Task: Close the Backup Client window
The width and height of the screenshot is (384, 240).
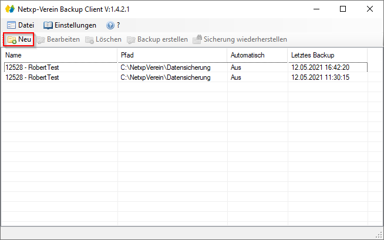Action: pyautogui.click(x=370, y=9)
